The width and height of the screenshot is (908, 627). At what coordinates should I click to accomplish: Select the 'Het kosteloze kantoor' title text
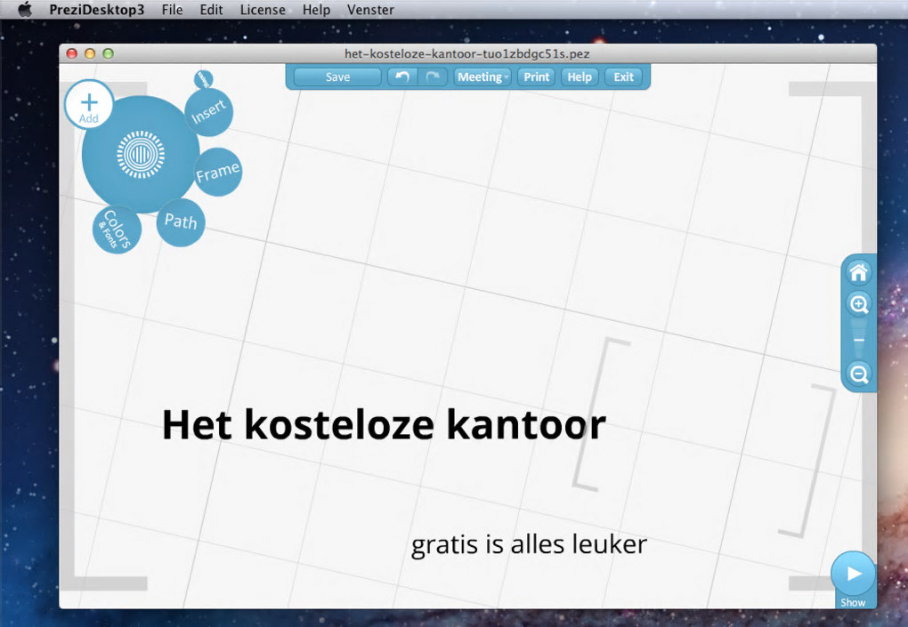[384, 424]
